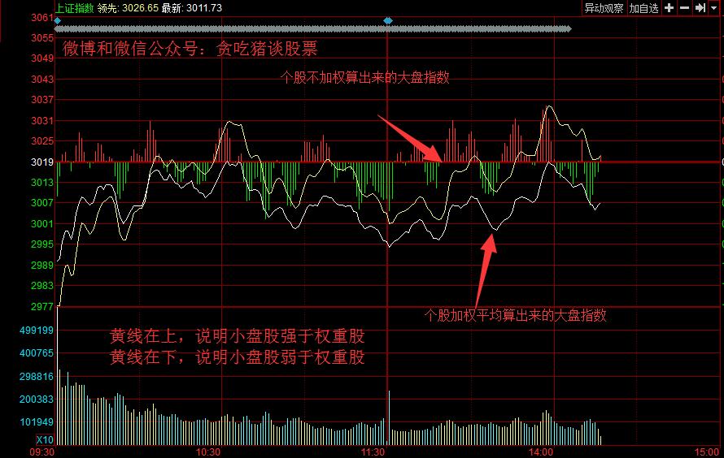Click the blue diamond marker at market open
This screenshot has height=458, width=724.
click(x=57, y=21)
